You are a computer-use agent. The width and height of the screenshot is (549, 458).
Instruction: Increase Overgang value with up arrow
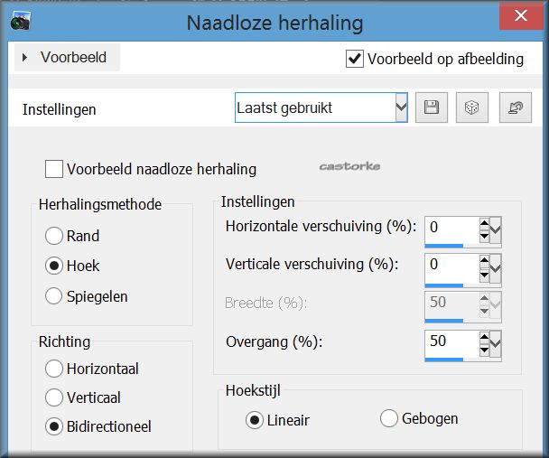coord(484,336)
